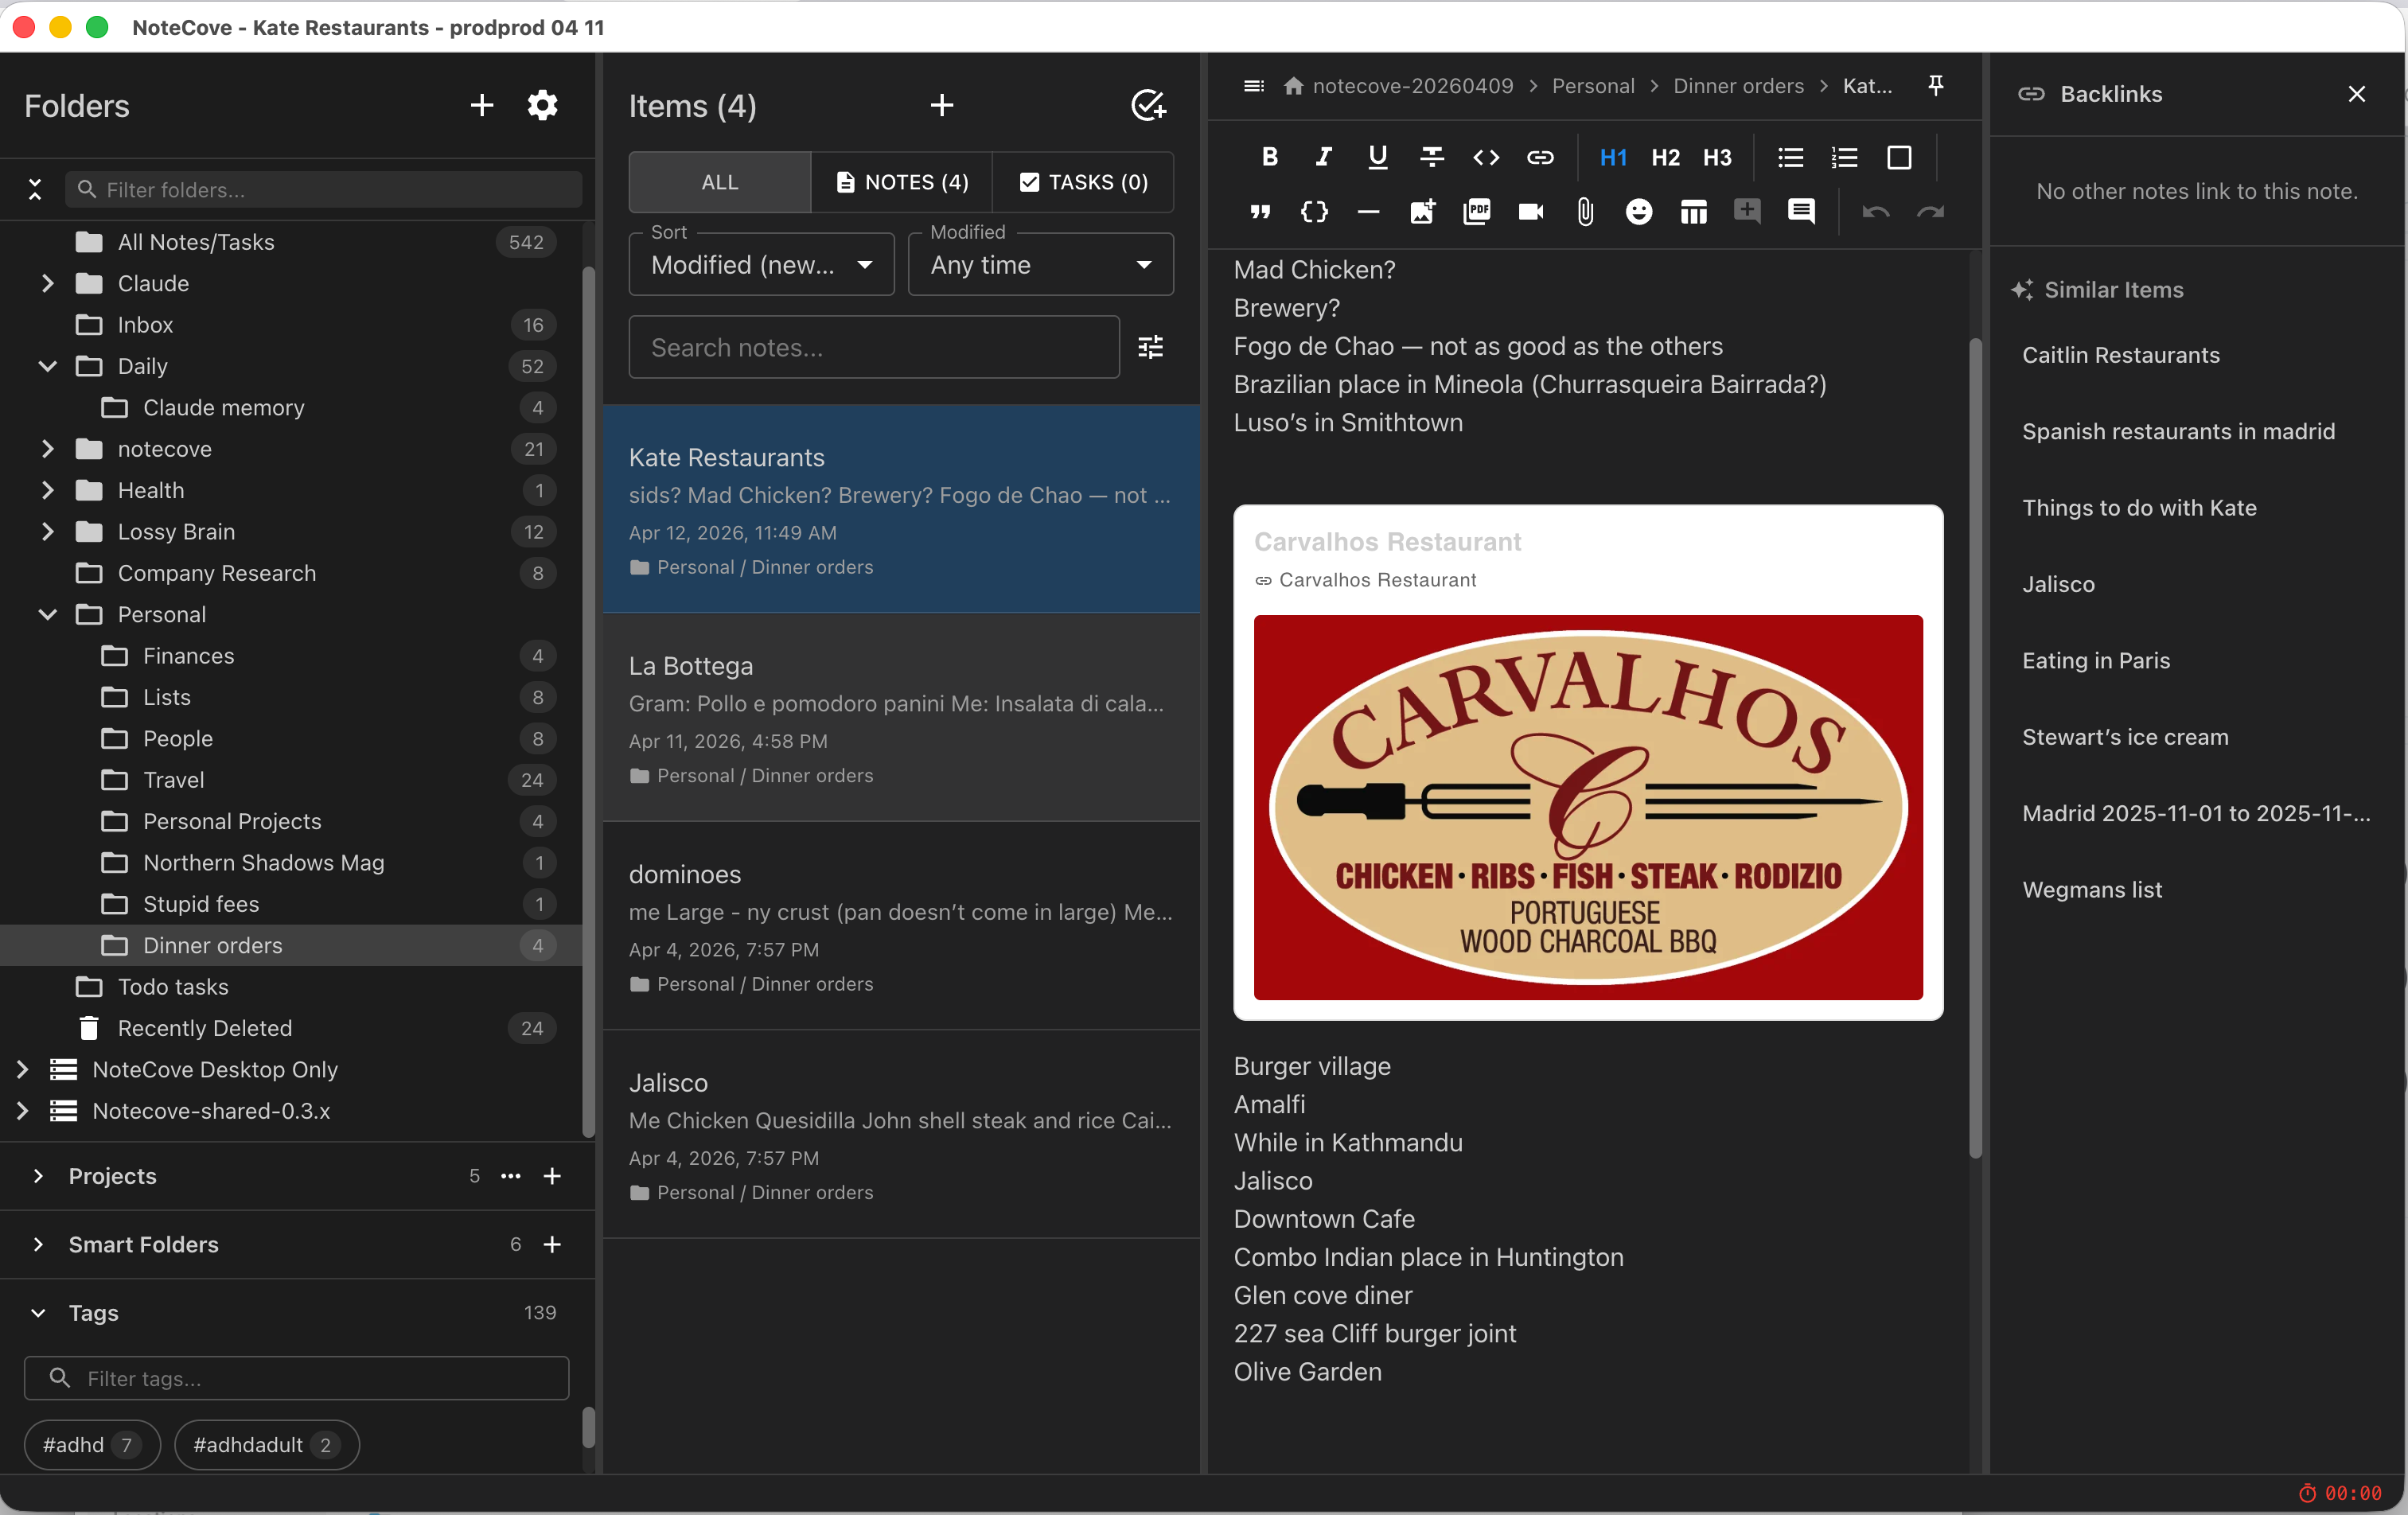Open the Carvalhos Restaurant link in the card
2408x1515 pixels.
tap(1377, 580)
